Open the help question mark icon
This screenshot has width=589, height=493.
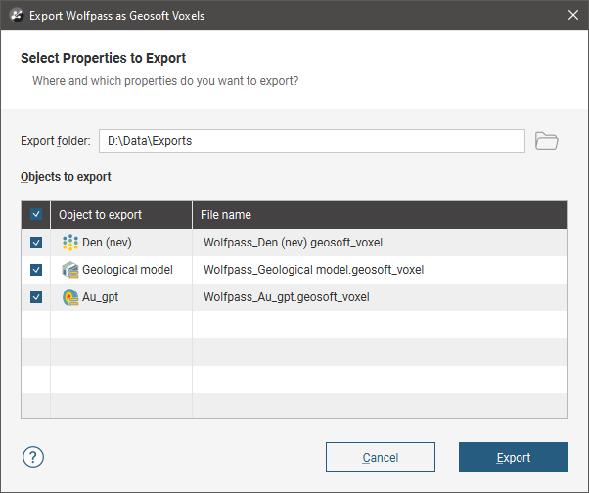[33, 457]
